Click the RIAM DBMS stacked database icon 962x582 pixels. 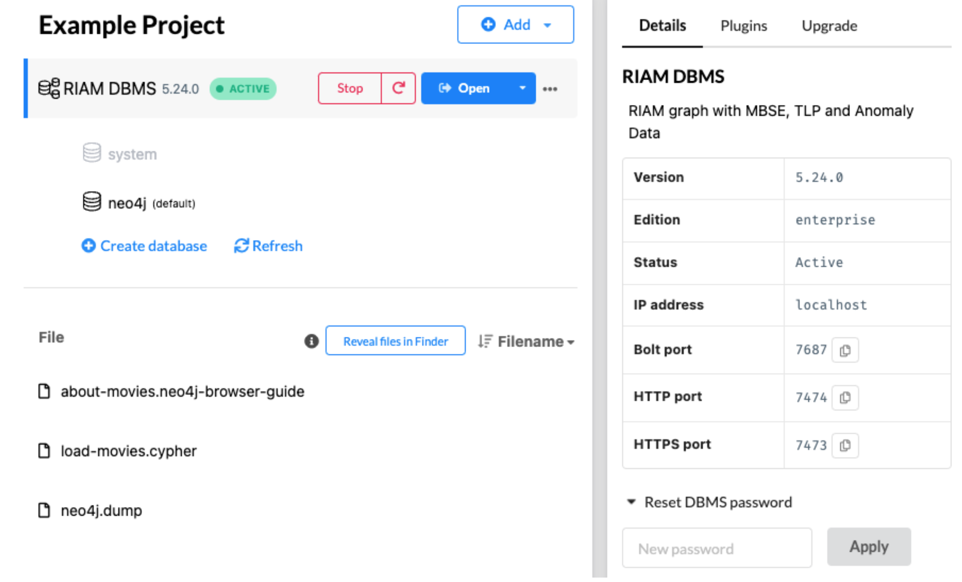click(49, 88)
